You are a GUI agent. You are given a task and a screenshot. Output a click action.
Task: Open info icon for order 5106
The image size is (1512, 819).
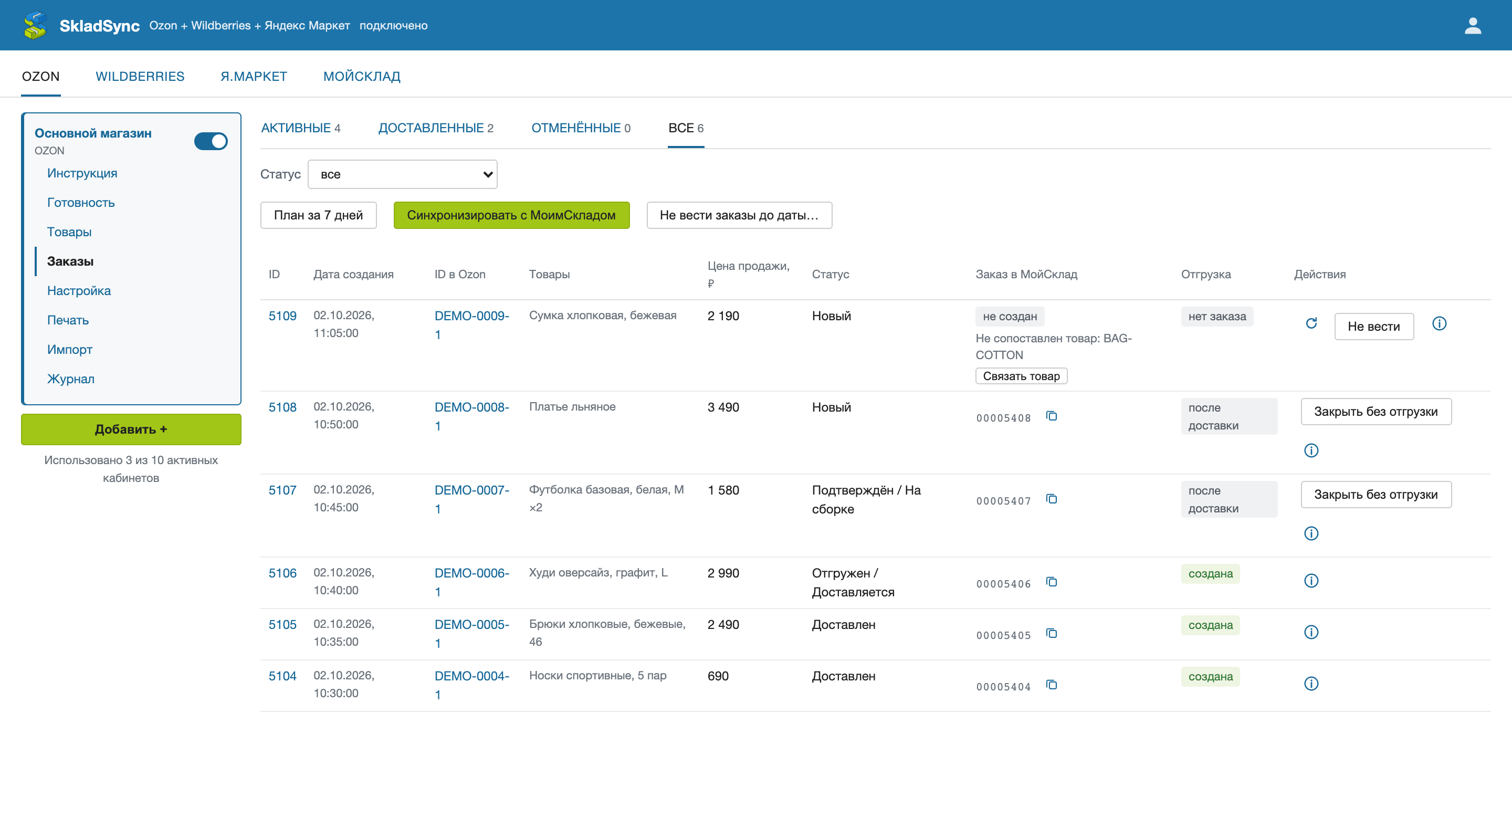pos(1311,581)
